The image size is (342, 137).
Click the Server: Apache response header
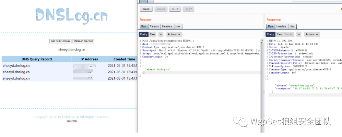point(279,47)
